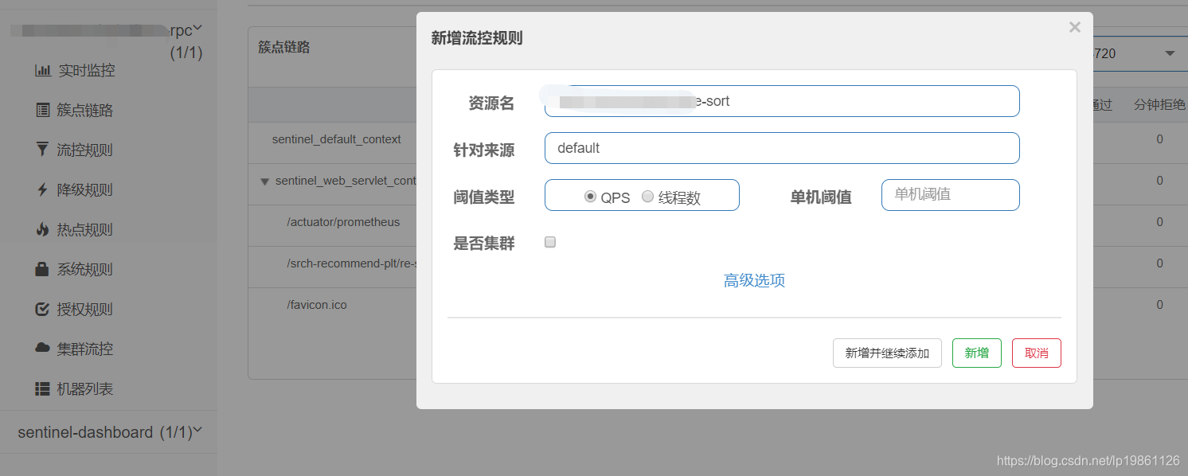1188x476 pixels.
Task: Click the 针对来源 field containing default
Action: (x=782, y=148)
